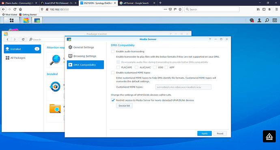
Task: Open the Firefox hamburger menu
Action: (276, 9)
